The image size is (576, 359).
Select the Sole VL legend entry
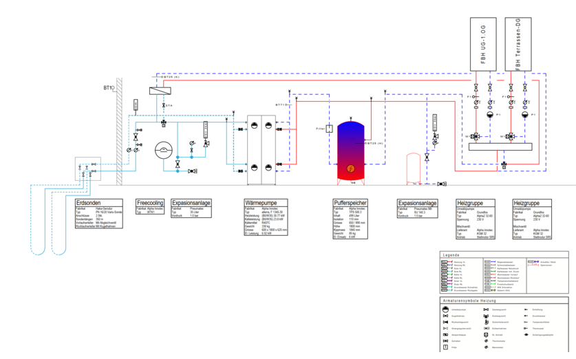[x=451, y=268]
